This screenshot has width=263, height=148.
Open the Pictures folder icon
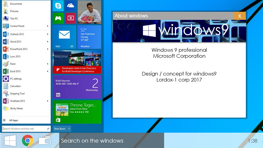click(x=6, y=11)
